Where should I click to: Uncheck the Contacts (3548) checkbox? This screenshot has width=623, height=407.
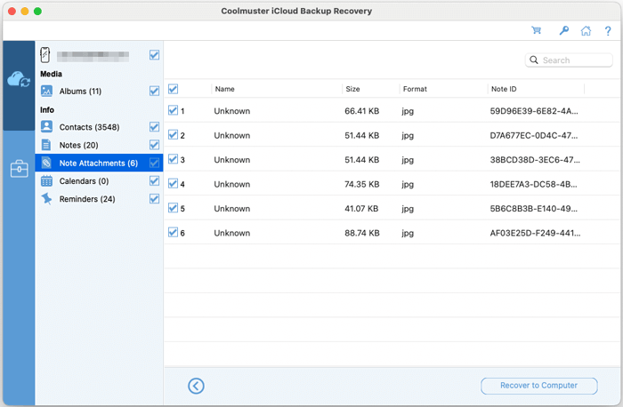tap(154, 127)
